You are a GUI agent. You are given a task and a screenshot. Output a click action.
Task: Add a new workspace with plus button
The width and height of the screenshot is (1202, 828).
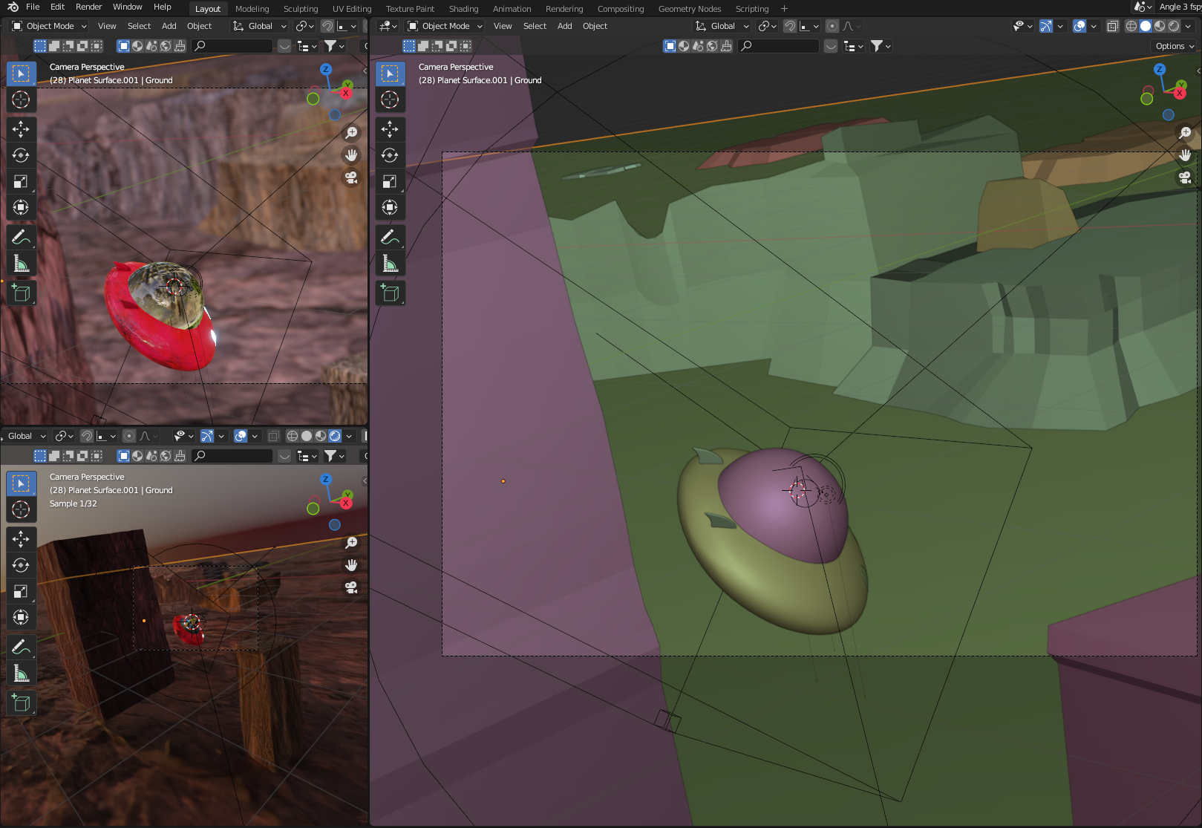point(784,9)
